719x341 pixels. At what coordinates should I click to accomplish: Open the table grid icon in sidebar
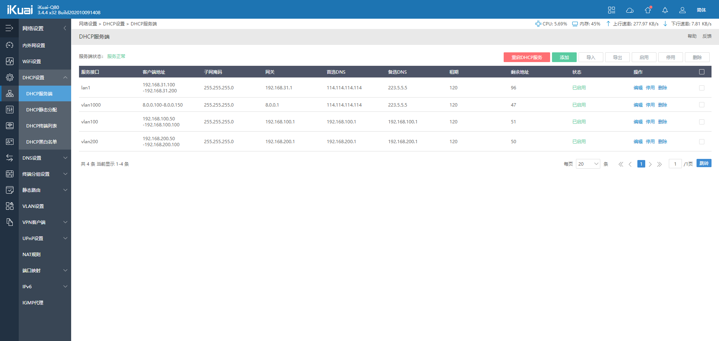pos(9,174)
